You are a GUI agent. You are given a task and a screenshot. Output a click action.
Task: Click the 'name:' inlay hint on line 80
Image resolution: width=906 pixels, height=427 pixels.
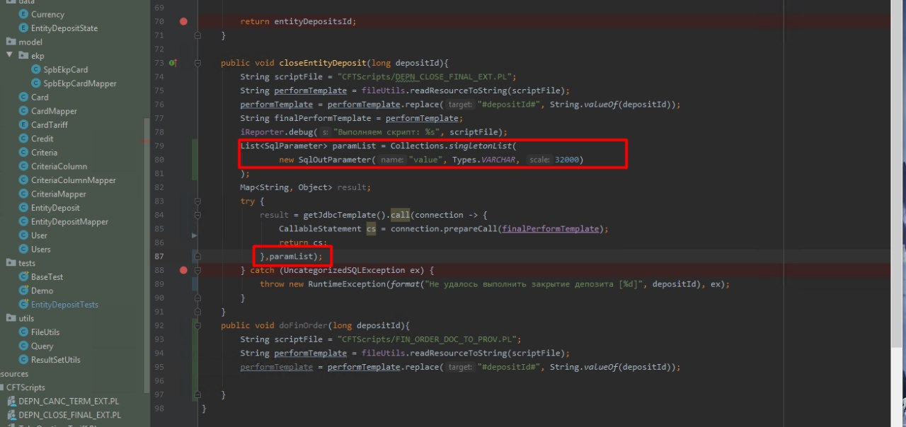point(391,160)
